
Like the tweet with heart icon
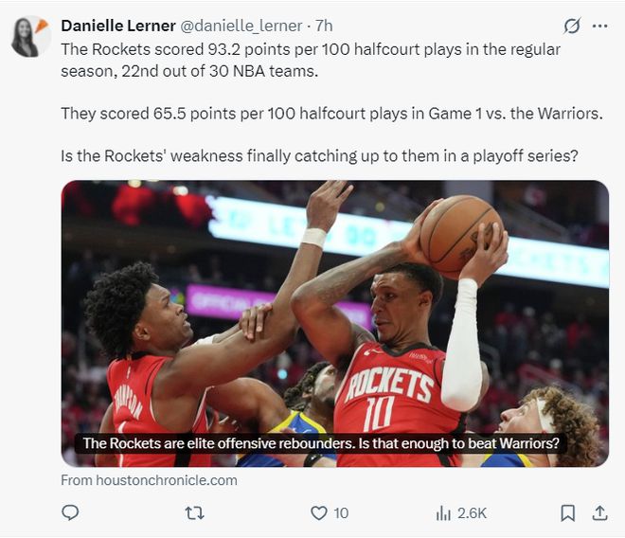pos(318,512)
